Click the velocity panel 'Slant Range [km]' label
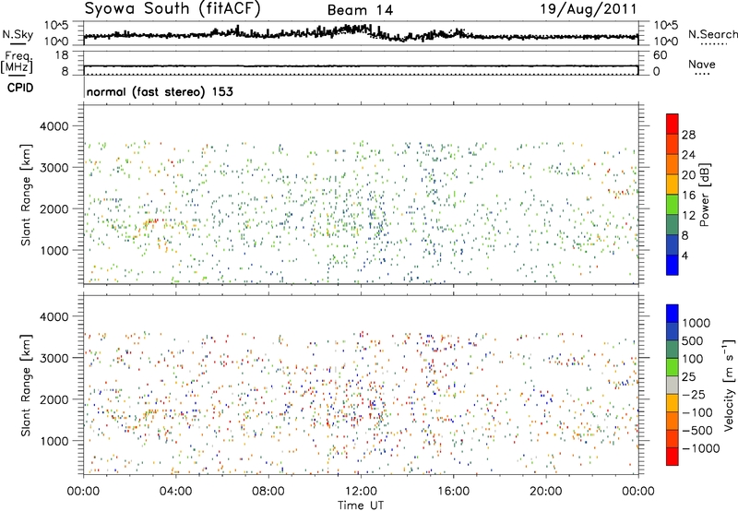738x511 pixels. pos(26,386)
